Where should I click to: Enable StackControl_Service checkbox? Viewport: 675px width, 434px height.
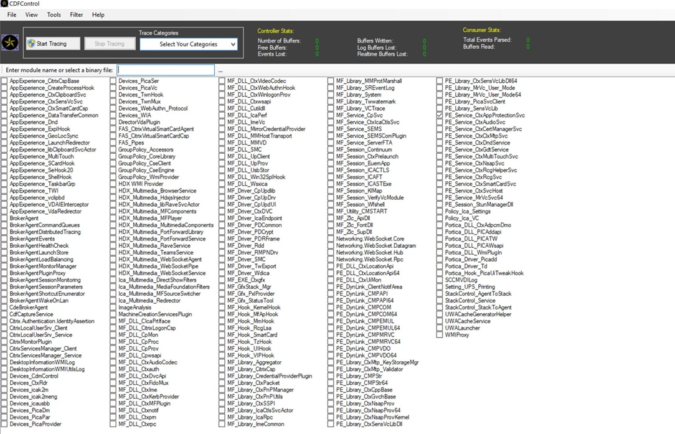click(x=440, y=301)
